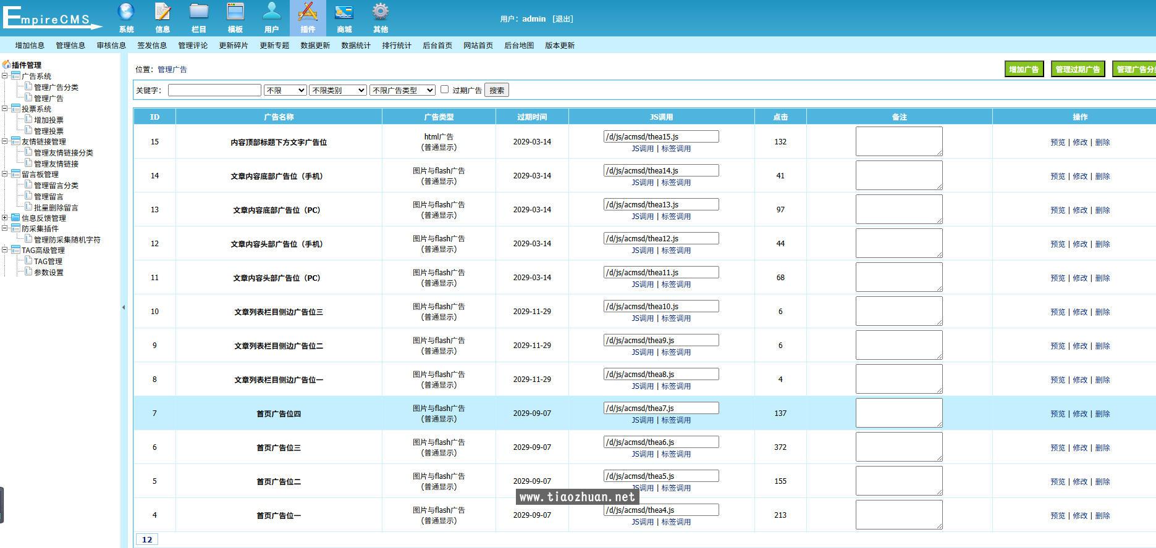Select the 栏目 folder icon
The image size is (1156, 548).
coord(198,12)
